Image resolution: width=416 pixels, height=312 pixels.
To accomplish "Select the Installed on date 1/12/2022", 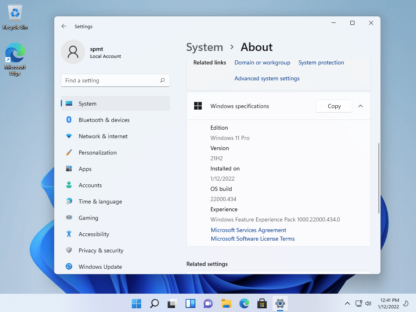I will 222,179.
